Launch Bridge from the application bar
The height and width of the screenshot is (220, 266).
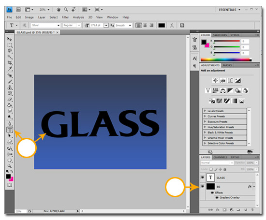(18, 10)
